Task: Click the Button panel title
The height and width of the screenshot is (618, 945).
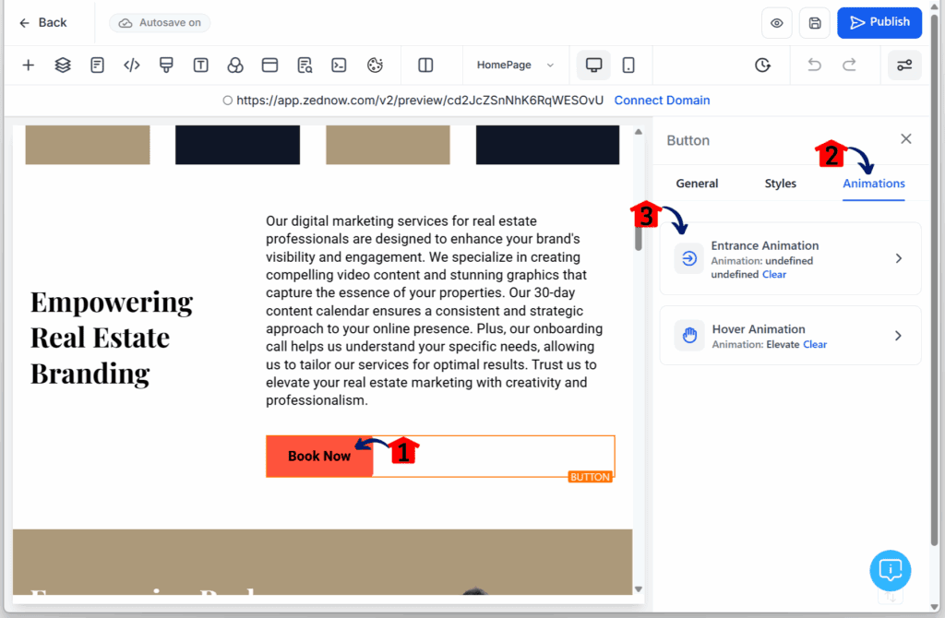Action: 688,141
